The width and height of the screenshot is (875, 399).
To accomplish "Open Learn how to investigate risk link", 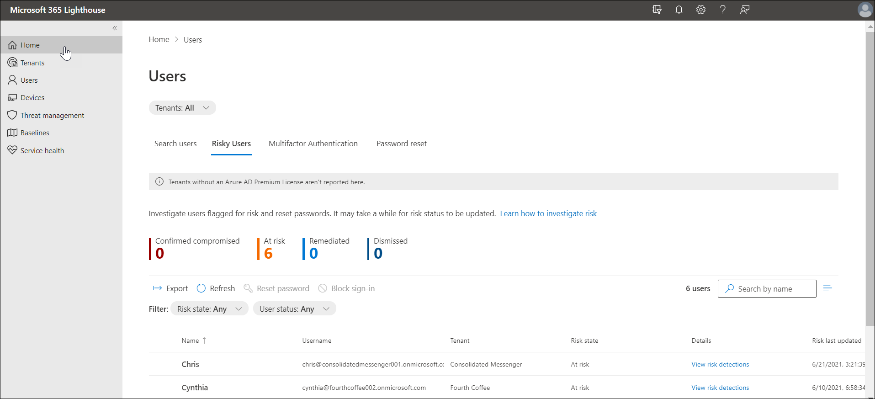I will [548, 213].
